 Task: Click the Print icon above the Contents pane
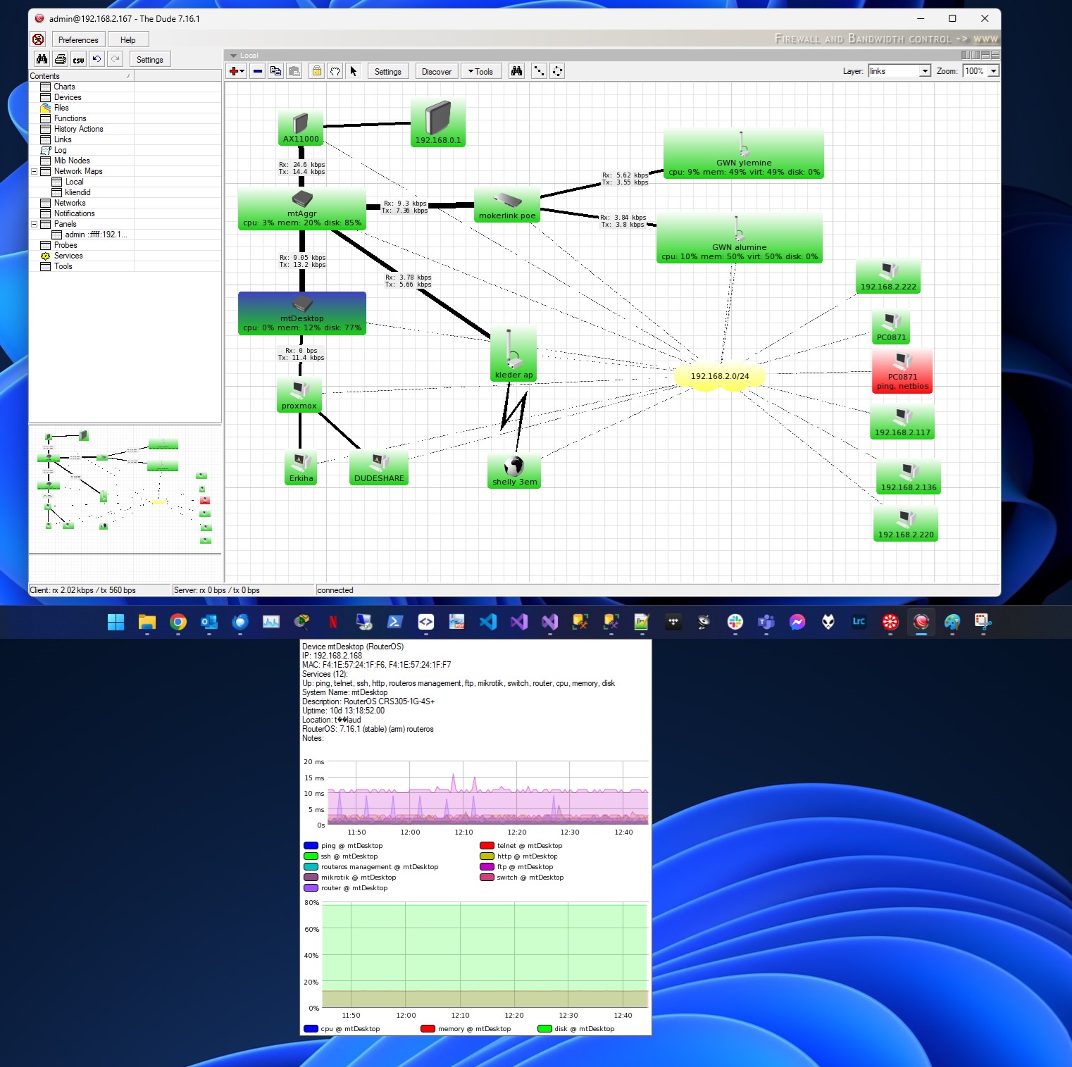[x=60, y=59]
